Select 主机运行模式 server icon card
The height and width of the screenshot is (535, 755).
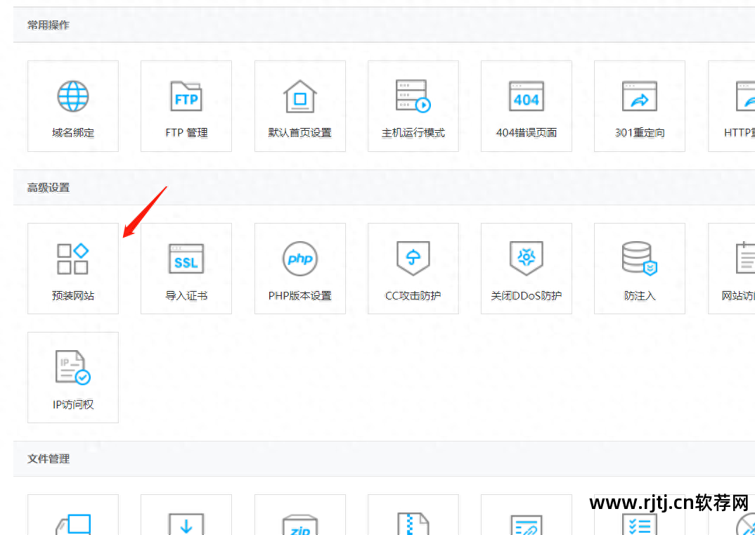point(413,106)
